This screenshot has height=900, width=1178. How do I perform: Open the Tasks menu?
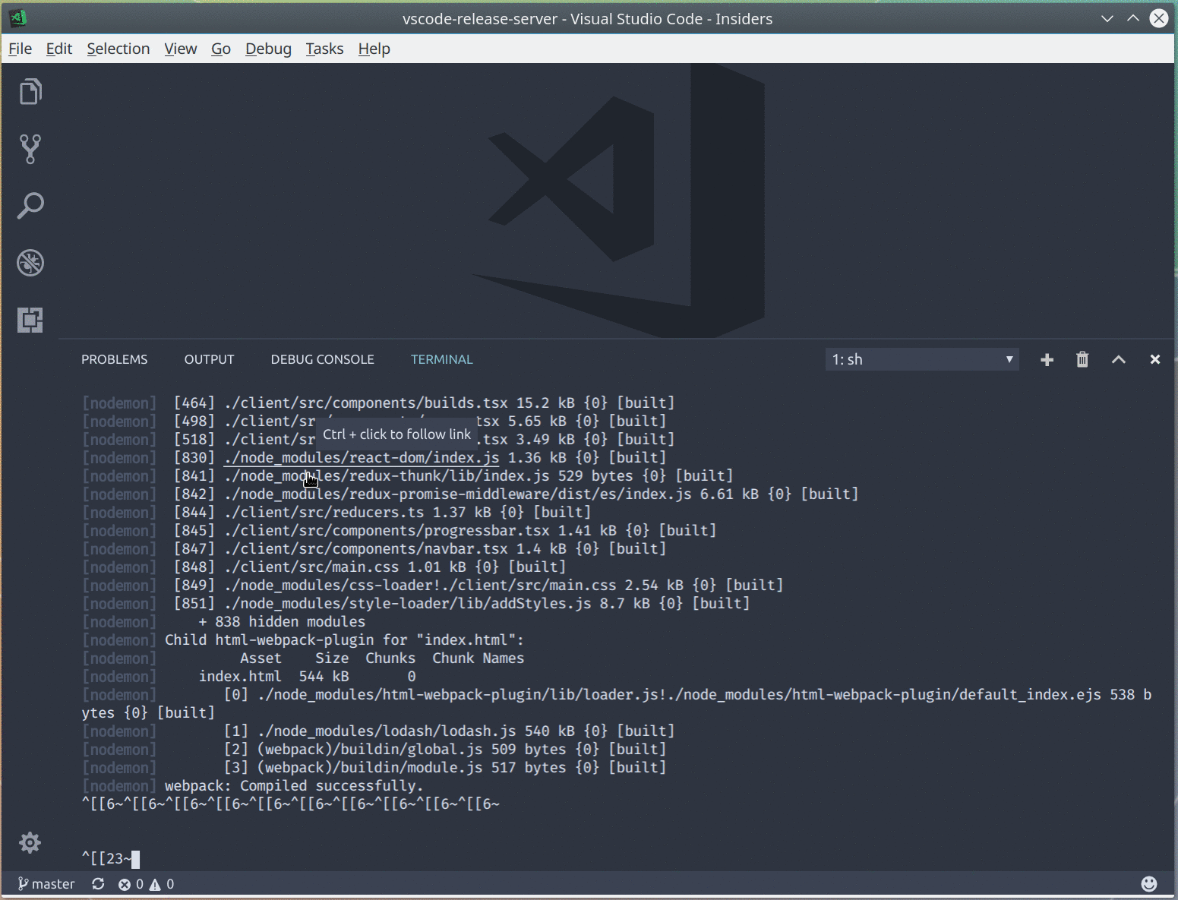click(325, 49)
